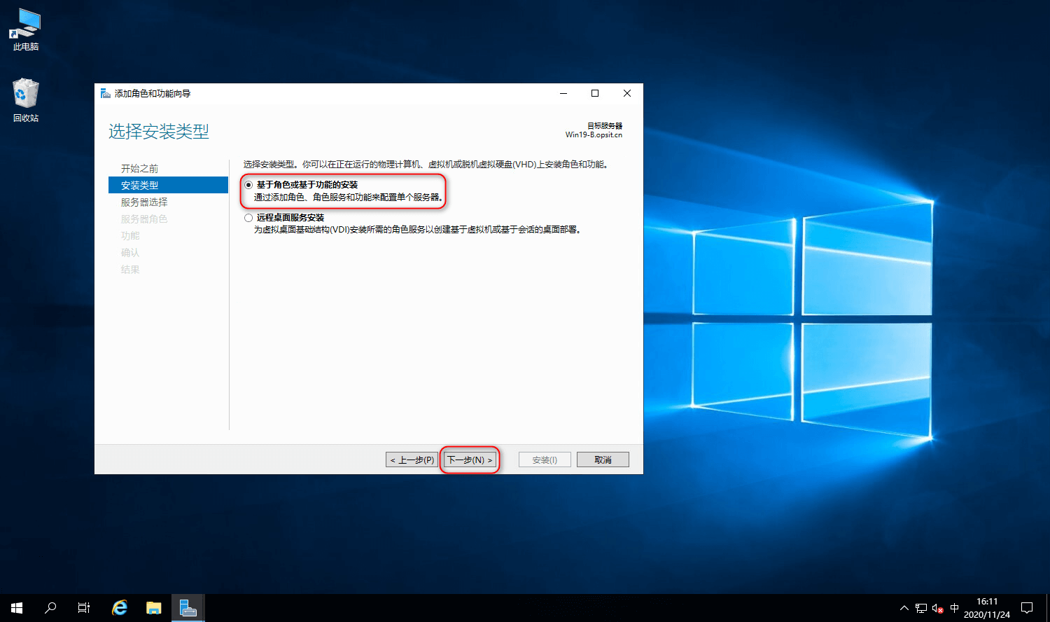Open the Windows Start menu
Viewport: 1050px width, 622px height.
[x=17, y=608]
